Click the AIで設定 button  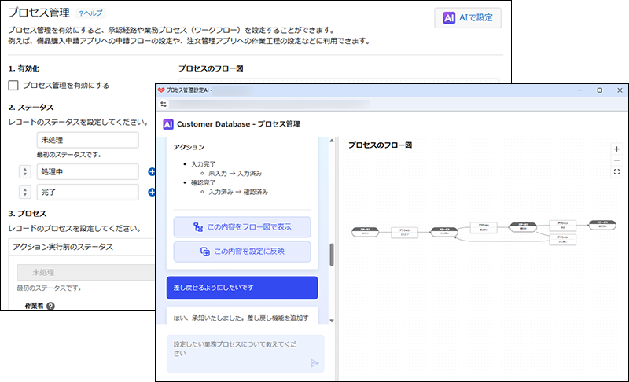click(467, 17)
